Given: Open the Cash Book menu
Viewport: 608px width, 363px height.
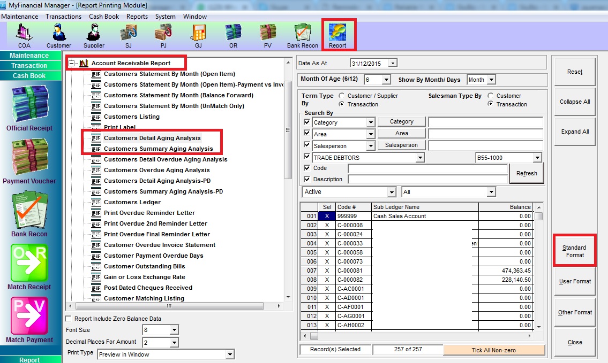Looking at the screenshot, I should pyautogui.click(x=104, y=17).
